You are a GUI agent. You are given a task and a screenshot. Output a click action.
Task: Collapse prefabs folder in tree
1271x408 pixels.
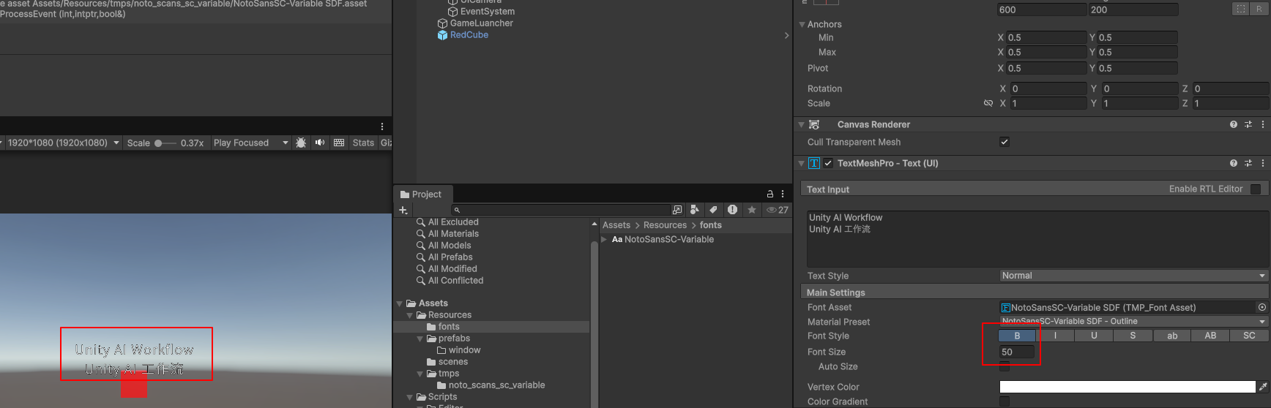pyautogui.click(x=420, y=339)
